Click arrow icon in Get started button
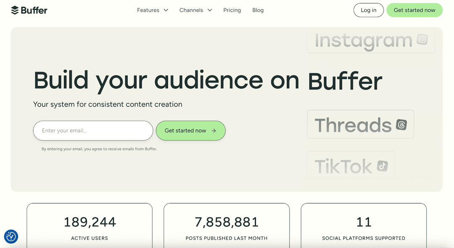This screenshot has width=454, height=248. click(214, 131)
